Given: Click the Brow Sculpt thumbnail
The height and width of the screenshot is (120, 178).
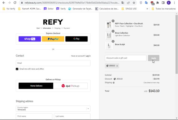Looking at the screenshot, I should (x=109, y=45).
